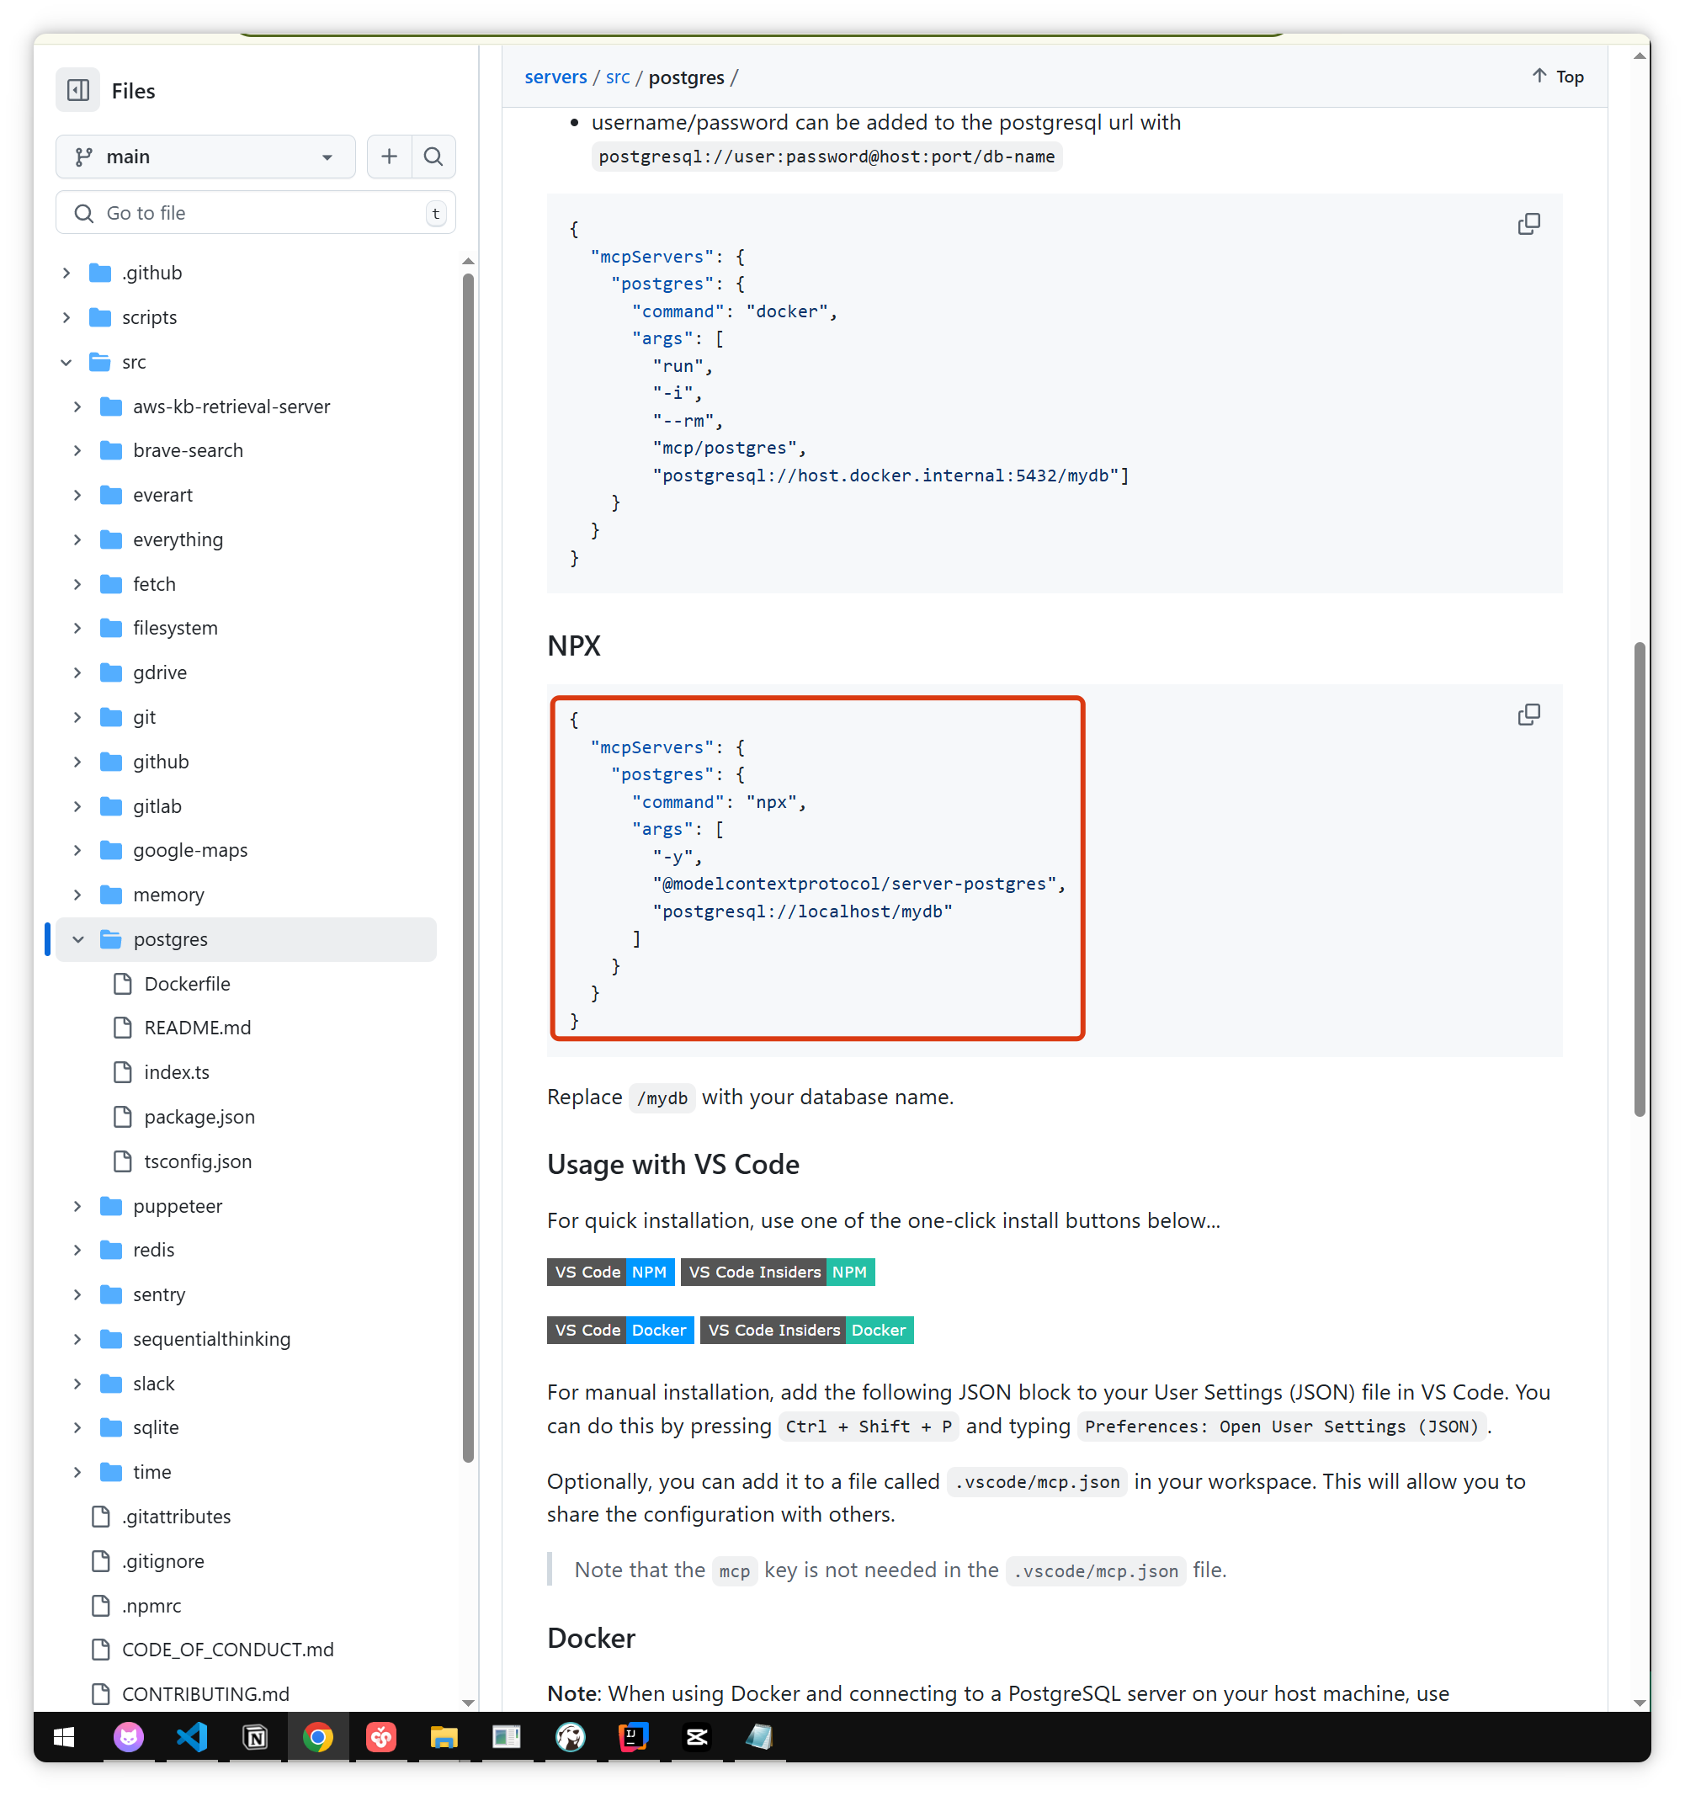Open Notion from the taskbar

(256, 1736)
